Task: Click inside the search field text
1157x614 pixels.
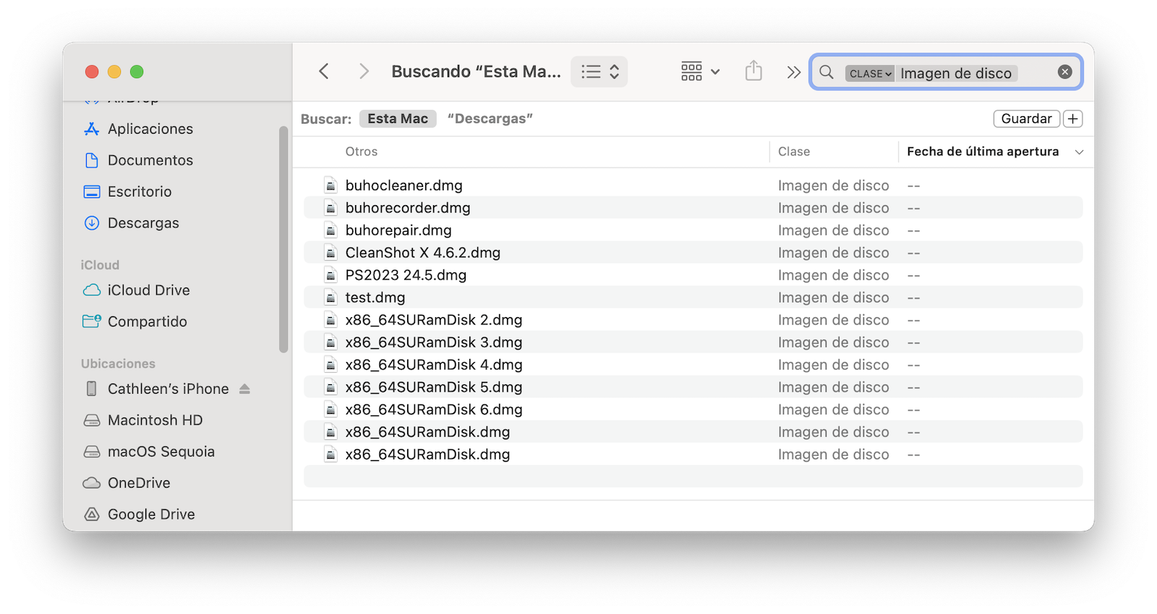Action: (956, 73)
